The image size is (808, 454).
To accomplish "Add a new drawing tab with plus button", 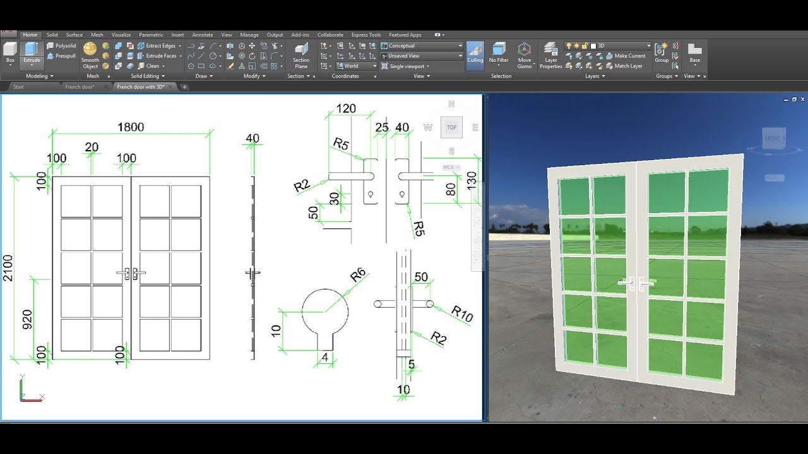I will 184,87.
